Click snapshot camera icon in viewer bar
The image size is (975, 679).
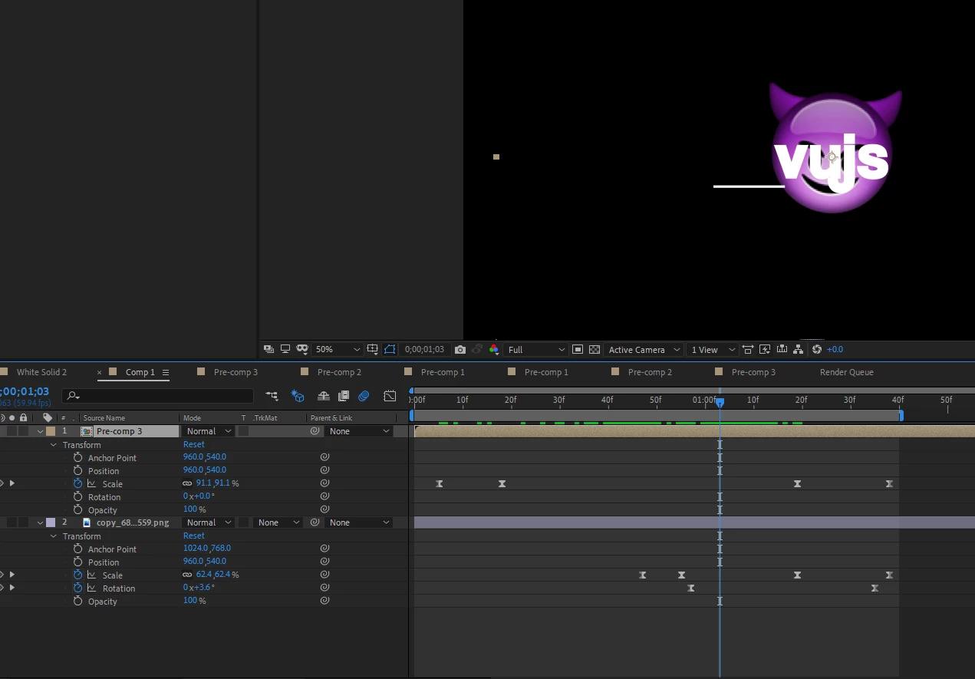coord(460,349)
